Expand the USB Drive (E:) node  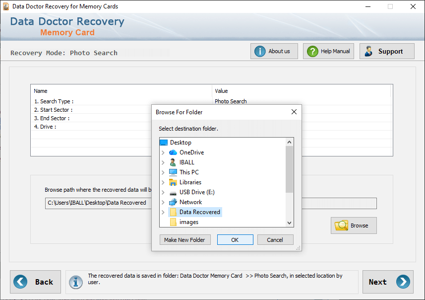click(163, 192)
